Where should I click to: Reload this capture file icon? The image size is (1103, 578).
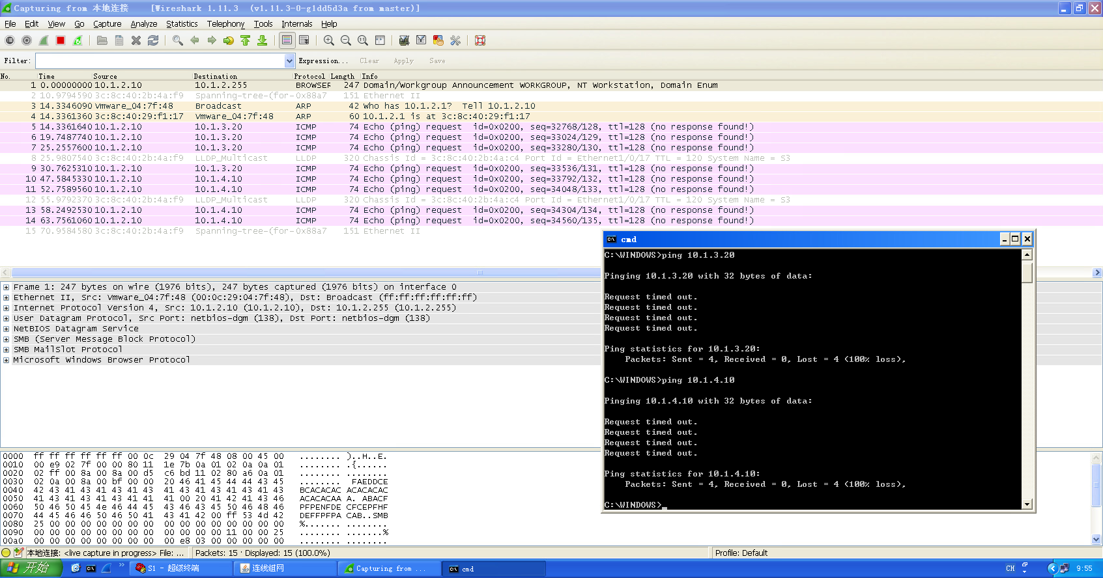tap(153, 40)
